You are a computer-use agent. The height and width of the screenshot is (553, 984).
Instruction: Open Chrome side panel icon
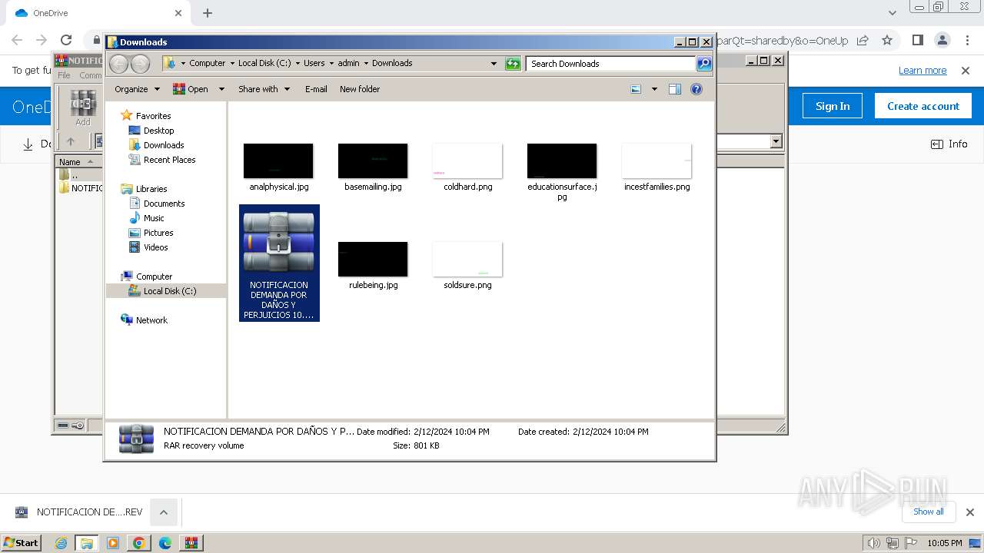917,40
